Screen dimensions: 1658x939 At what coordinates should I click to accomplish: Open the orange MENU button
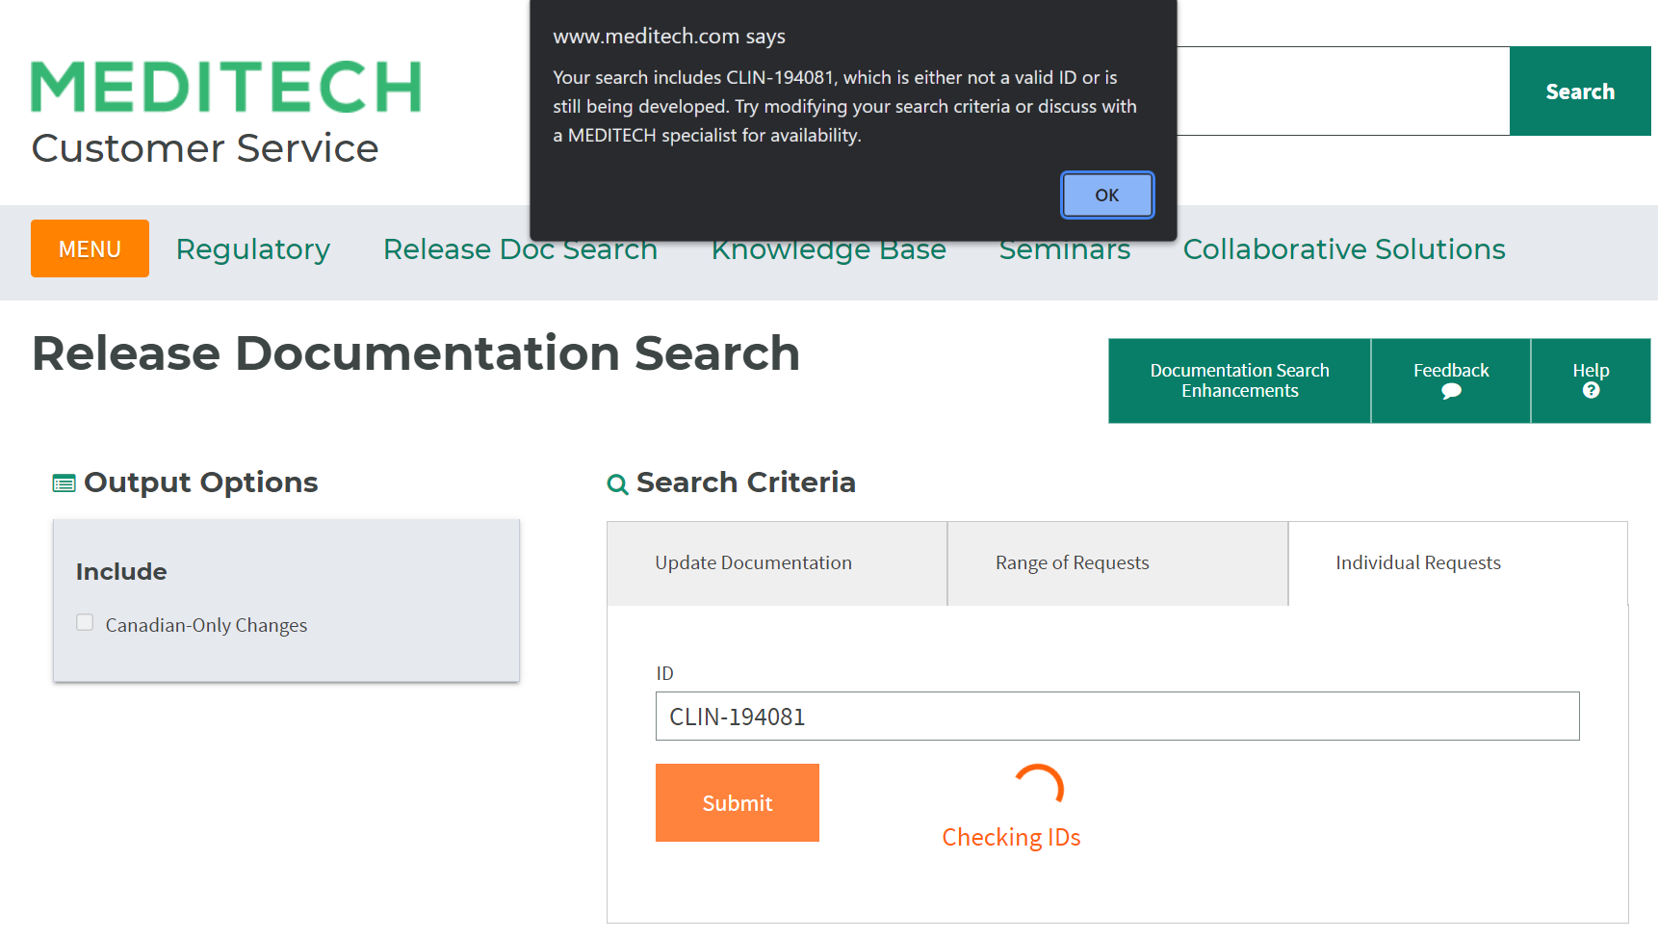(x=90, y=248)
